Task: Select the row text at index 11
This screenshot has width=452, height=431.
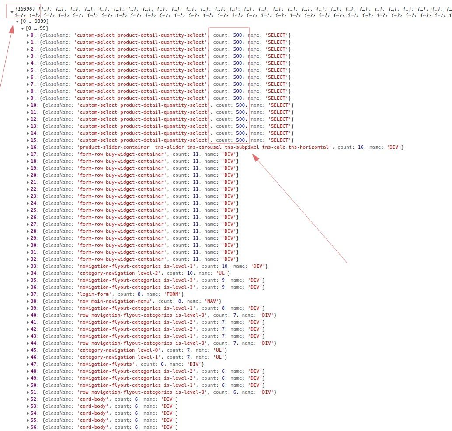Action: [x=162, y=112]
